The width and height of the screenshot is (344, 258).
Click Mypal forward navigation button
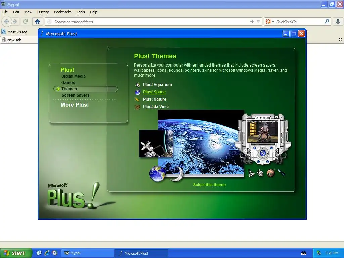(x=15, y=21)
